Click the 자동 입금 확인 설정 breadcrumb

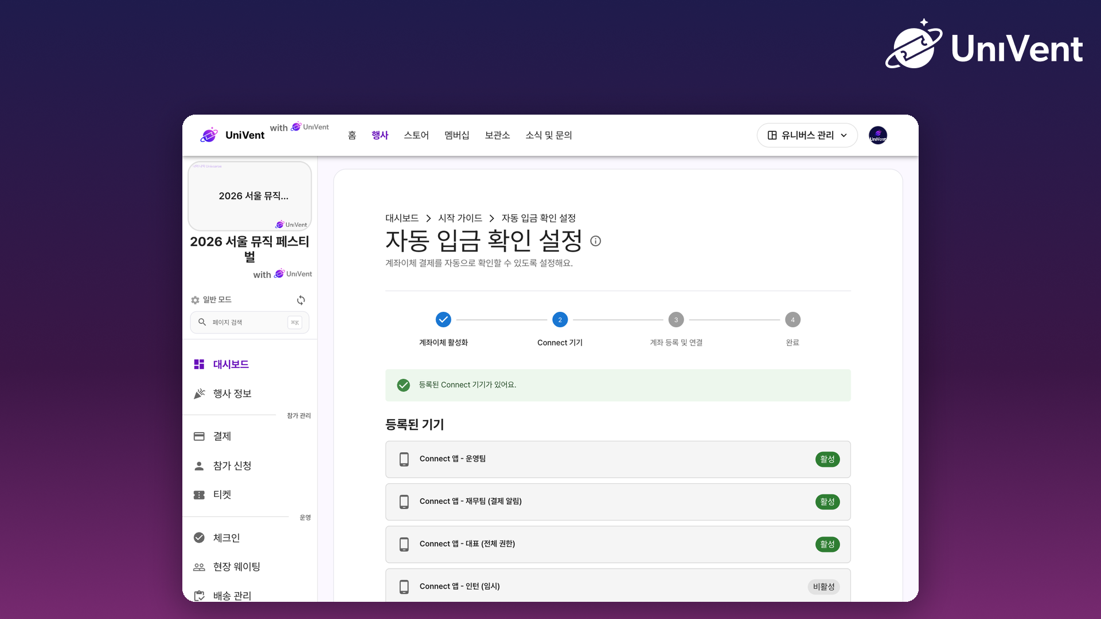(x=538, y=218)
